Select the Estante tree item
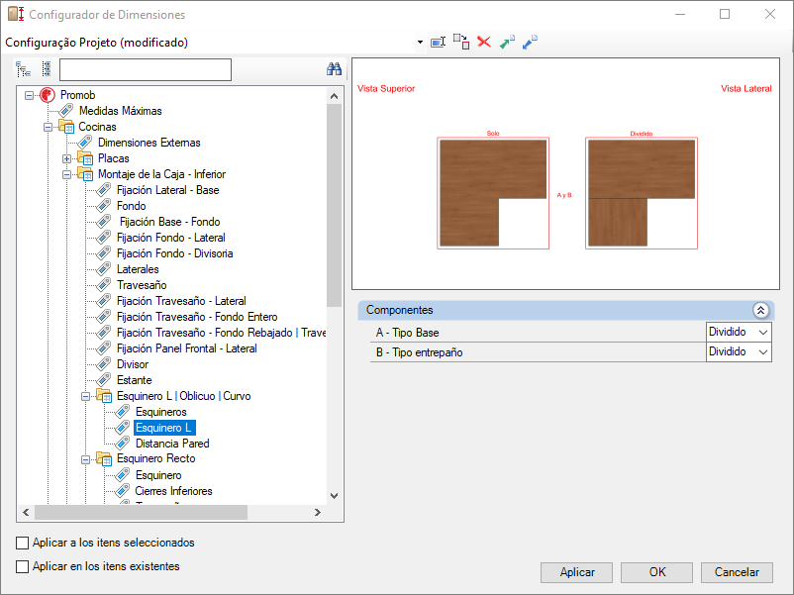The height and width of the screenshot is (595, 794). (x=135, y=380)
